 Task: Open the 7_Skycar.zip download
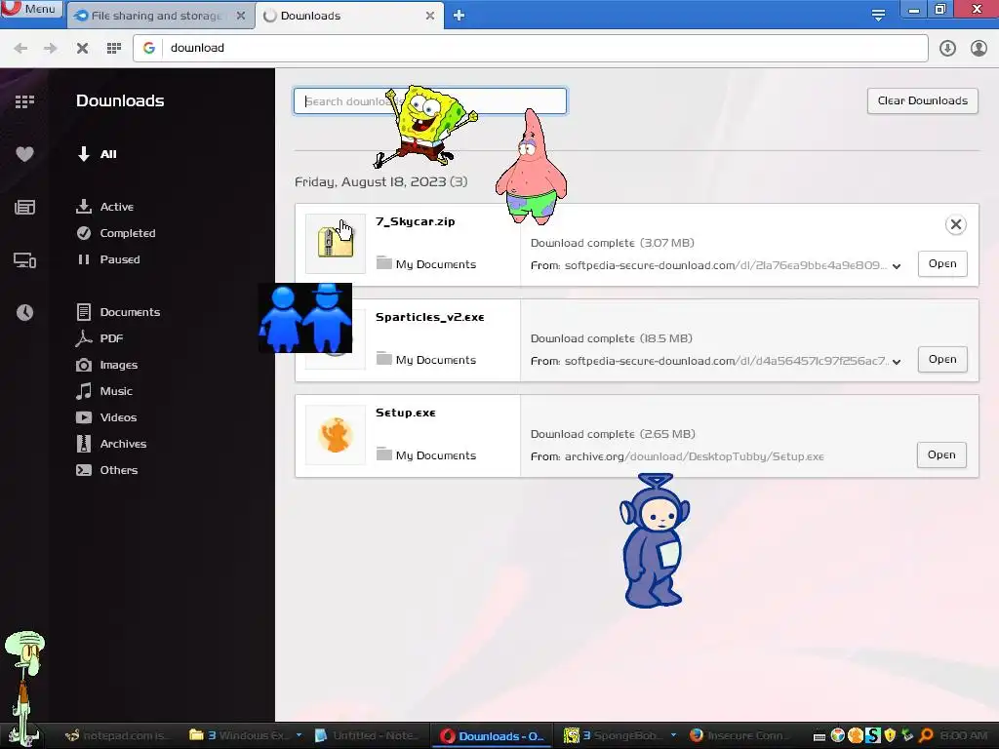pyautogui.click(x=942, y=263)
